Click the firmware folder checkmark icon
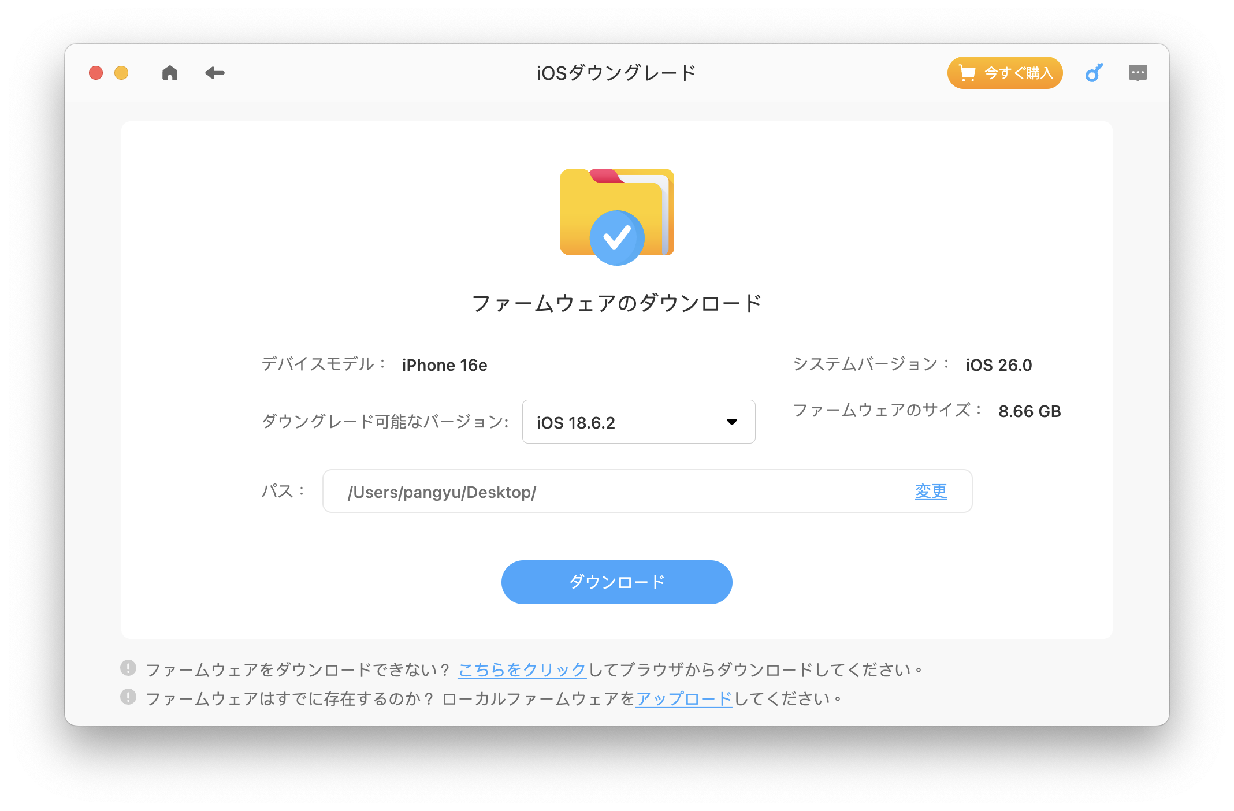 coord(617,217)
